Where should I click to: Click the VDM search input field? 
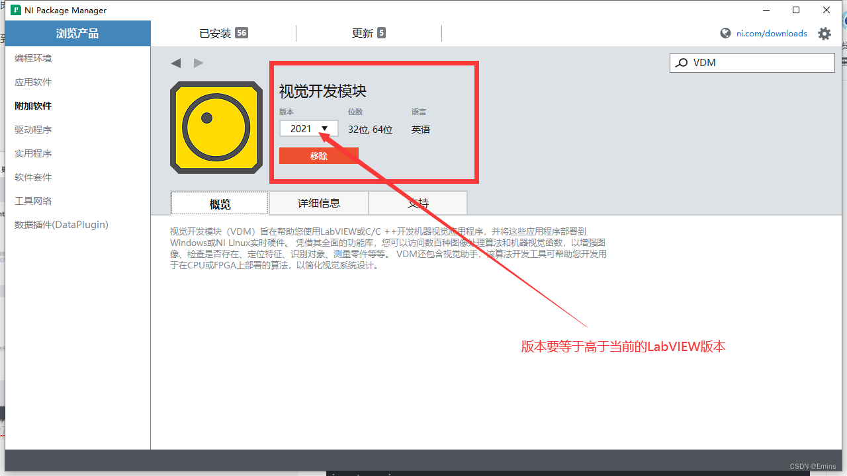pyautogui.click(x=754, y=62)
